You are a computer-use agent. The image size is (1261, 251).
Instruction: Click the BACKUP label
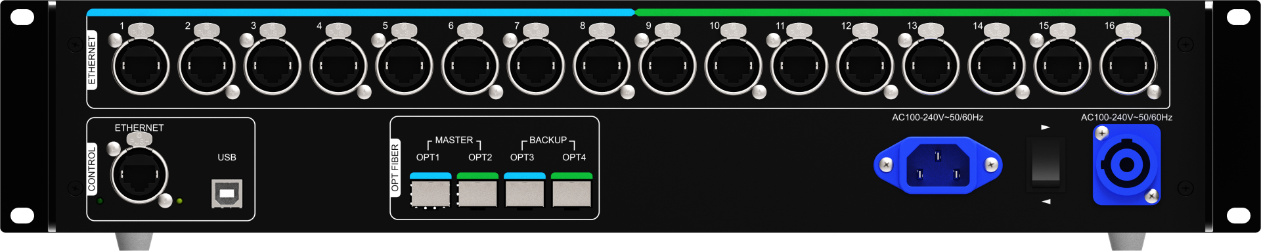[x=548, y=140]
